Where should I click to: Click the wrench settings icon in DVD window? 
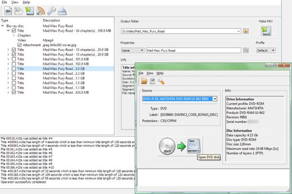tap(161, 81)
